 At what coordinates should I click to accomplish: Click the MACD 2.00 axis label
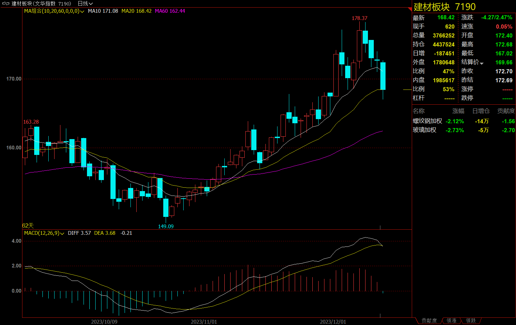point(17,266)
